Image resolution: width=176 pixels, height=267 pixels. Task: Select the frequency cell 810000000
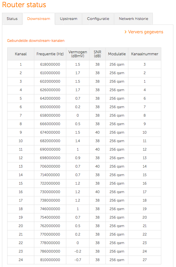click(x=50, y=260)
